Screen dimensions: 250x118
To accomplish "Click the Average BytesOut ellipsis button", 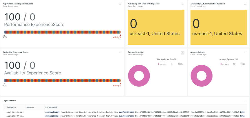I will 182,53.
